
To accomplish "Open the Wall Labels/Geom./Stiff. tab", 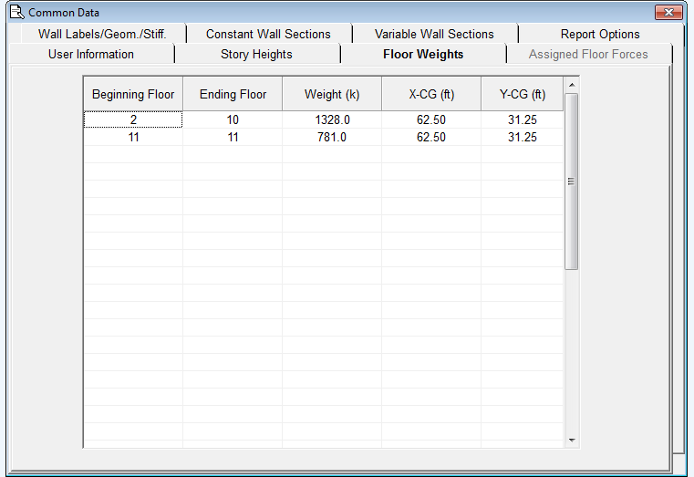I will point(101,34).
